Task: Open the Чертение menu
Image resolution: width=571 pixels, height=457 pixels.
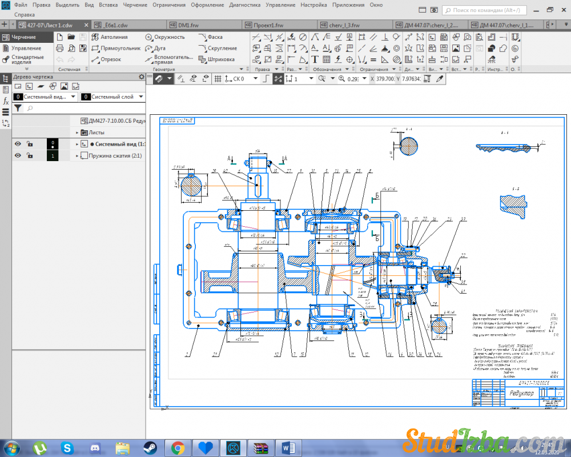Action: click(x=135, y=5)
